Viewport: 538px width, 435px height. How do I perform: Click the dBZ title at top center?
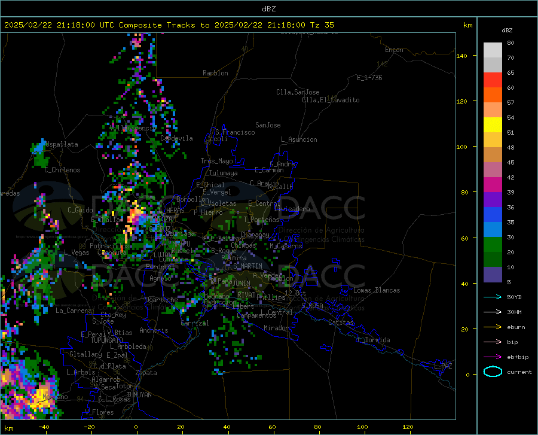coord(268,9)
